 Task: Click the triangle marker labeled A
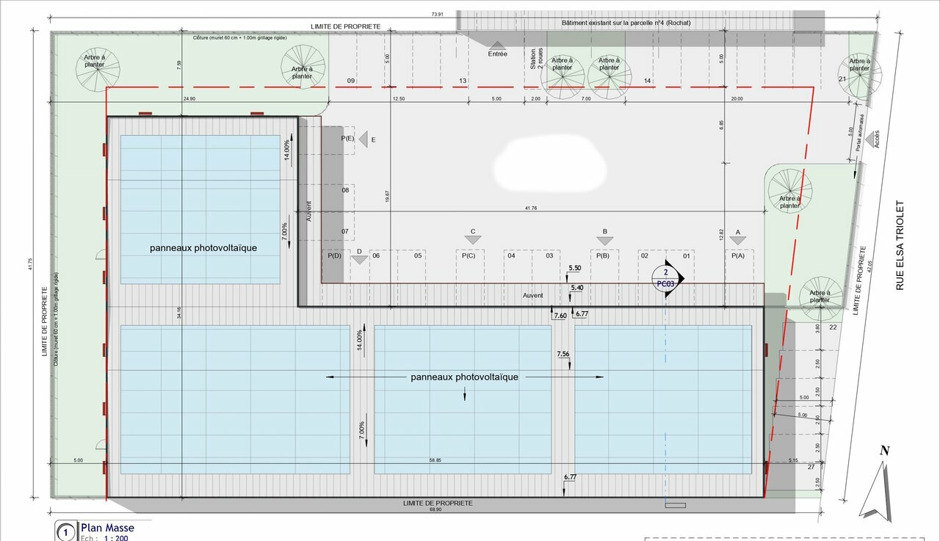(737, 239)
